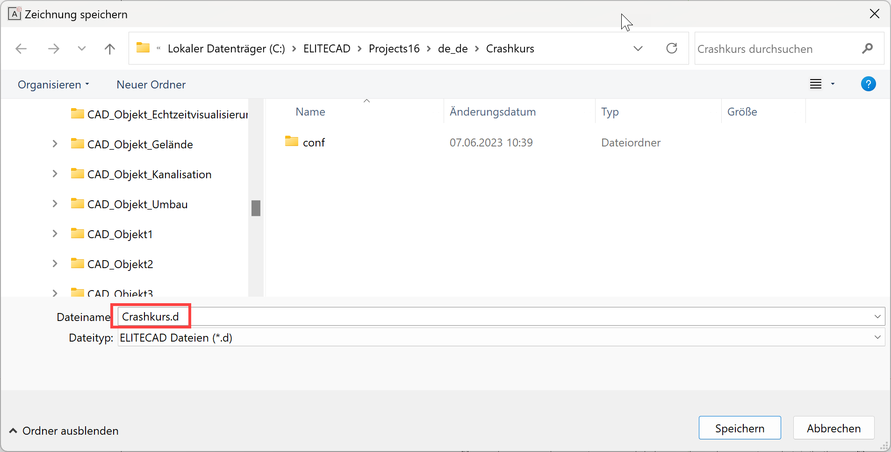The width and height of the screenshot is (891, 452).
Task: Click the folder icon in address bar
Action: click(143, 48)
